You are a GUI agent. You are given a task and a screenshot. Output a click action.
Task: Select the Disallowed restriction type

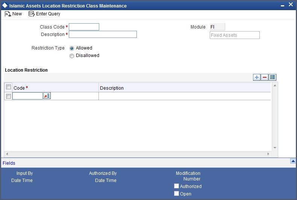point(72,56)
